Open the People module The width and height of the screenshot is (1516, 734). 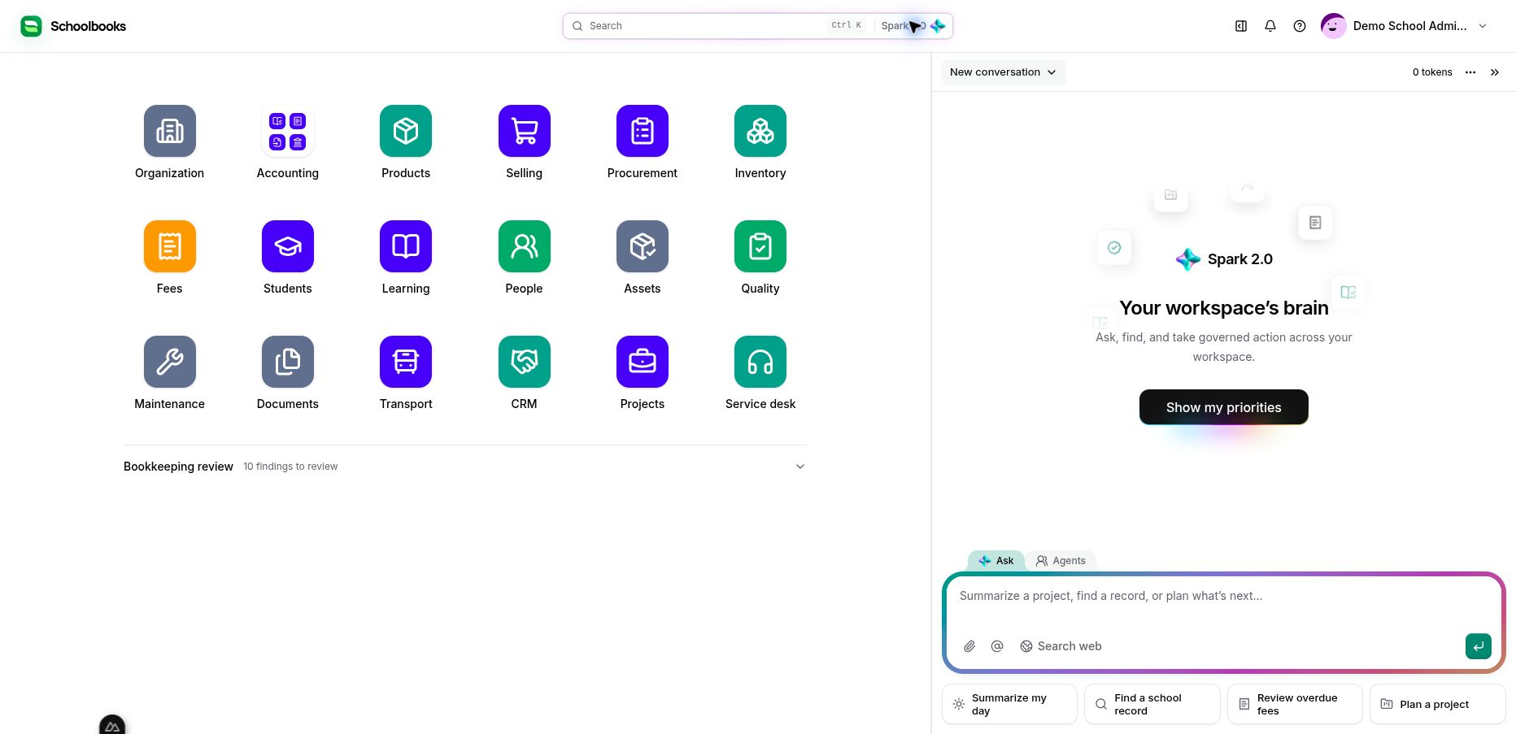(x=525, y=246)
